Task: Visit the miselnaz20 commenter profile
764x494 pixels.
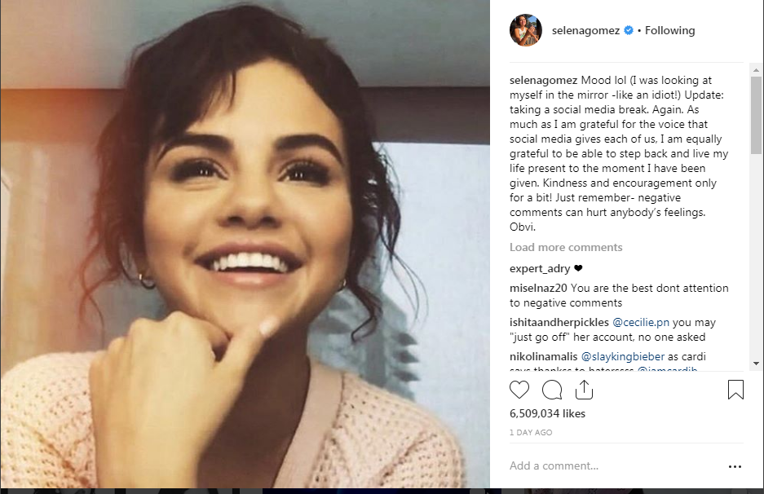Action: (x=538, y=289)
